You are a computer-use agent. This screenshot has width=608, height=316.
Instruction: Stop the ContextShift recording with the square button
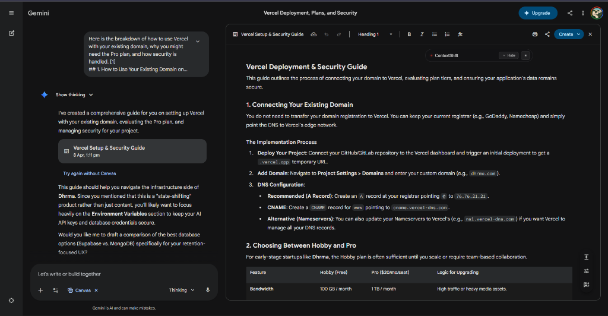pos(525,55)
